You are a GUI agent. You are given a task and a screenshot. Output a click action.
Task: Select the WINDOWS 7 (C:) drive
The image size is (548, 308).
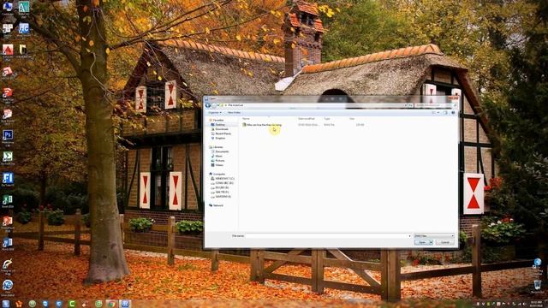pyautogui.click(x=224, y=179)
